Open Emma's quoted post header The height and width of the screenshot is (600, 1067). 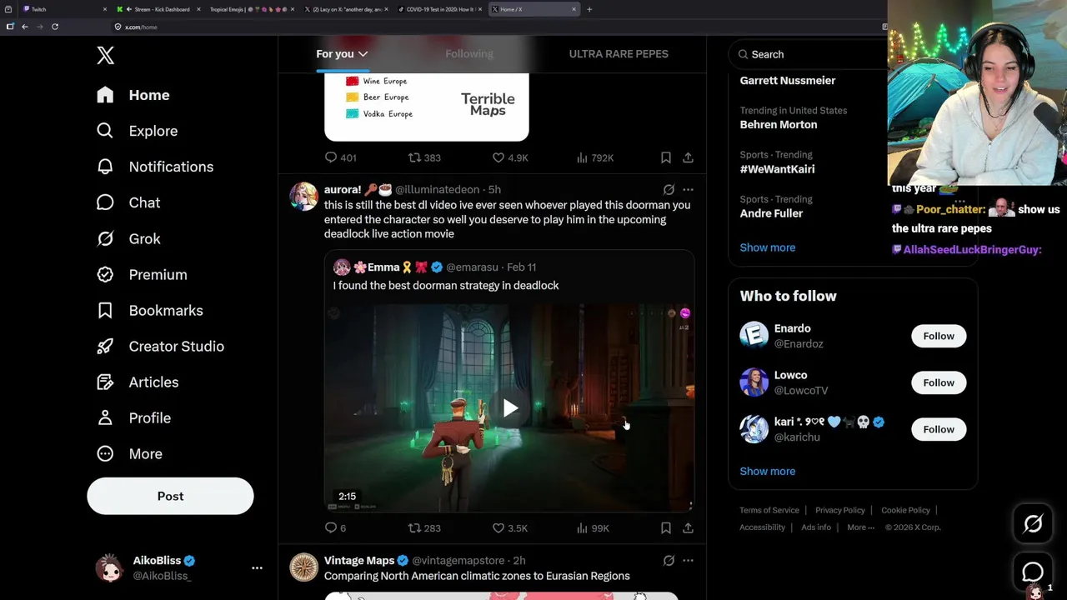pos(434,267)
